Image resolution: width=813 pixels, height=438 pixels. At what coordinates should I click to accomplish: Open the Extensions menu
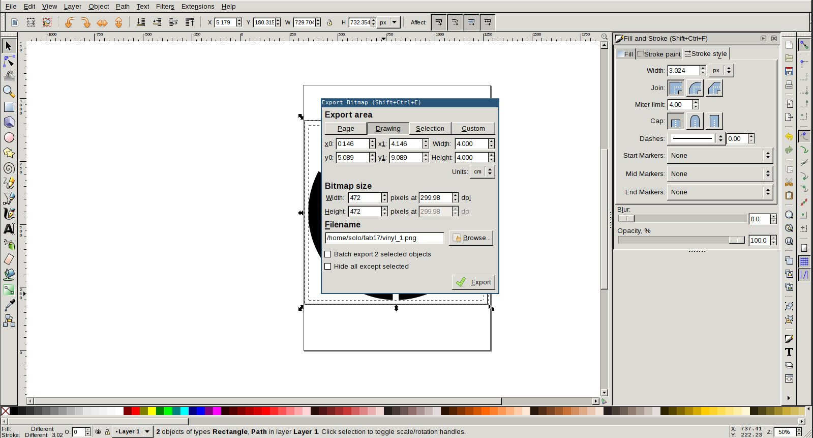(x=198, y=7)
